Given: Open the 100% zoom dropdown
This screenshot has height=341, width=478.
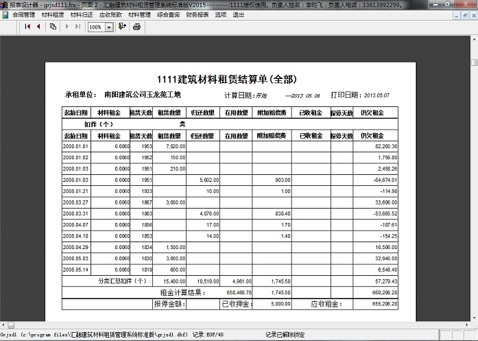Looking at the screenshot, I should coord(109,27).
